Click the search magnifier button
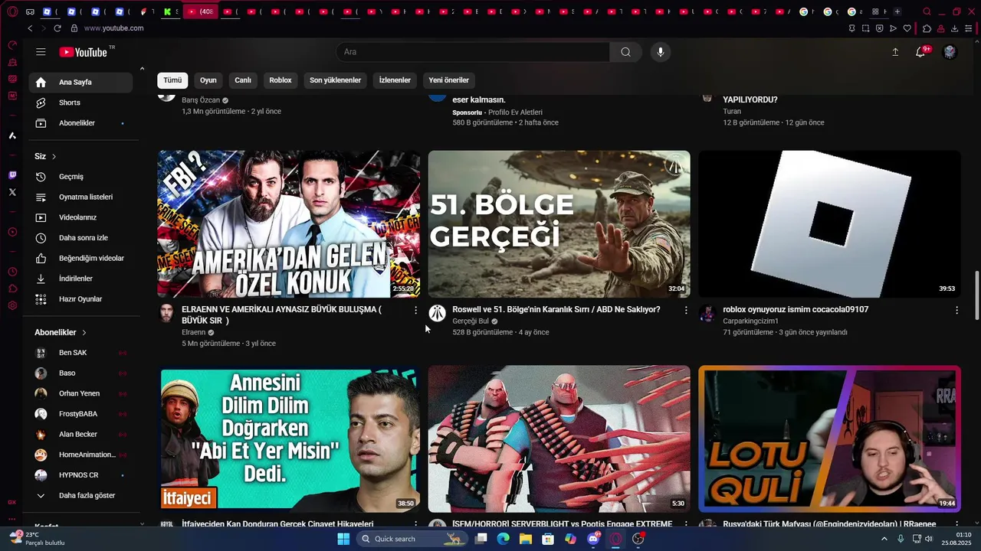 625,52
